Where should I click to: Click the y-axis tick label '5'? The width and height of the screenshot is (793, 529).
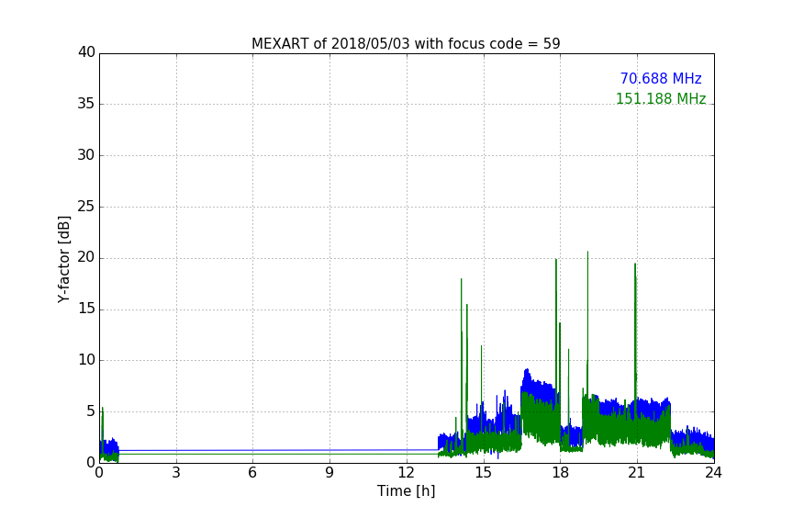pos(91,411)
